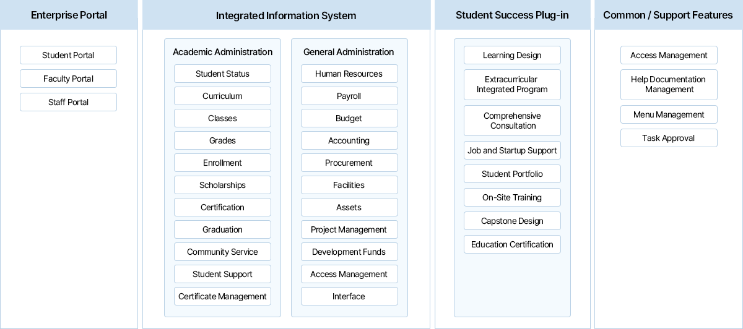Select Extracurricular Integrated Program

512,85
